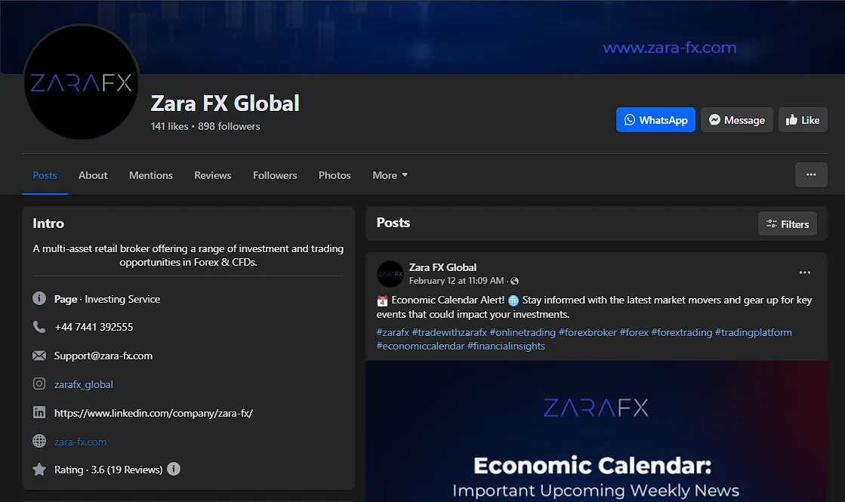Open the posts Filters button

788,223
